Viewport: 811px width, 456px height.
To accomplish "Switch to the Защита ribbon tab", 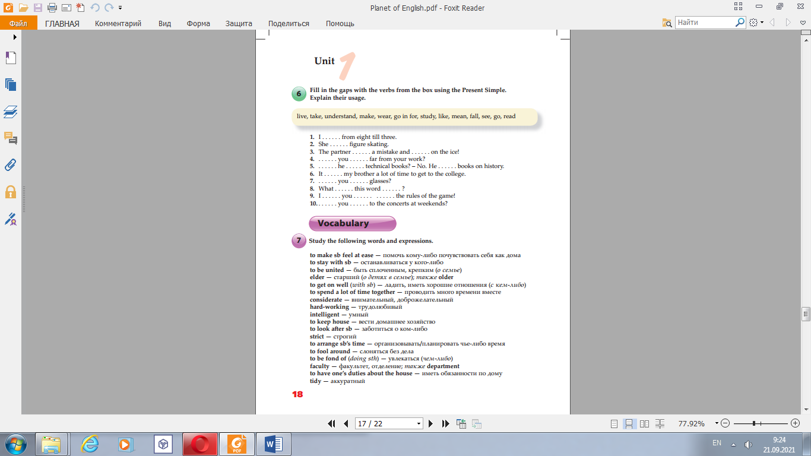I will 239,23.
